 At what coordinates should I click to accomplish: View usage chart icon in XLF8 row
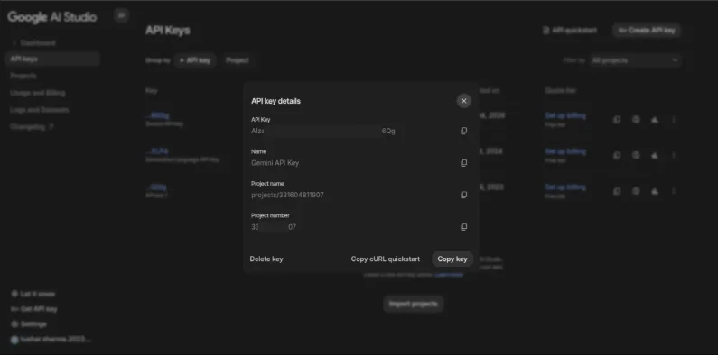(655, 155)
